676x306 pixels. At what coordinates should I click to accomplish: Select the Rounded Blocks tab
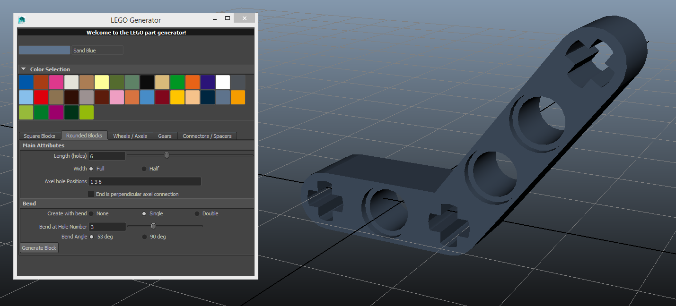pyautogui.click(x=84, y=136)
